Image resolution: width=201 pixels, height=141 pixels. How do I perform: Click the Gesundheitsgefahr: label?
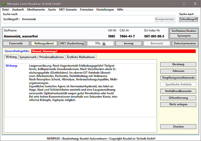(17, 51)
